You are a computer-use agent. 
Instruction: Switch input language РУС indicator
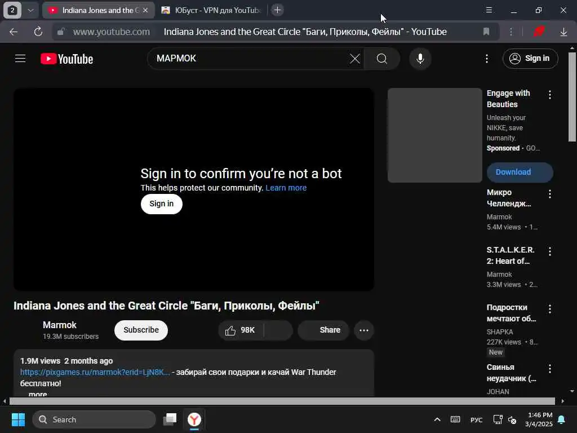click(476, 419)
